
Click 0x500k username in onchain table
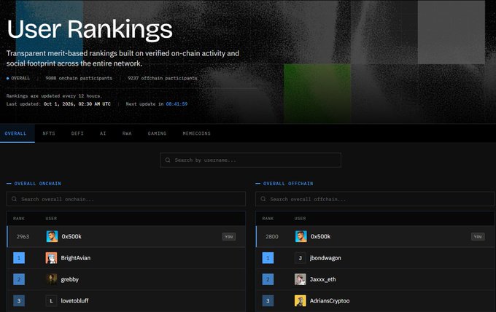(71, 236)
